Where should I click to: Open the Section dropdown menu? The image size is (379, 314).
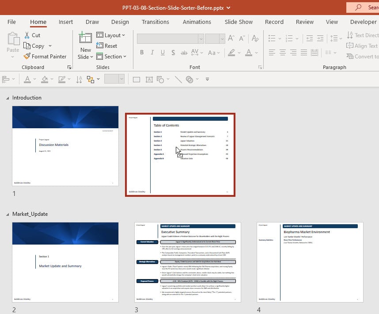click(x=111, y=57)
